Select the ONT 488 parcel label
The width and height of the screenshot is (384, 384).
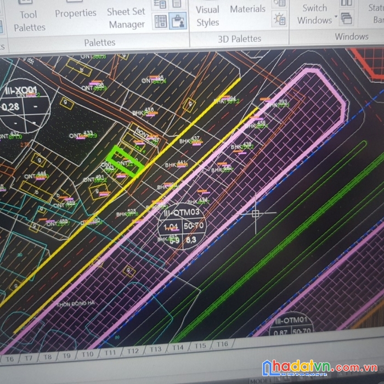(x=58, y=223)
